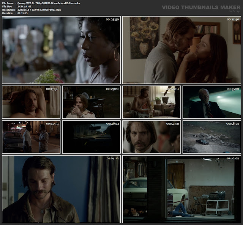
Task: Select the mustache close-up thumbnail 00:52:32
Action: pyautogui.click(x=151, y=137)
